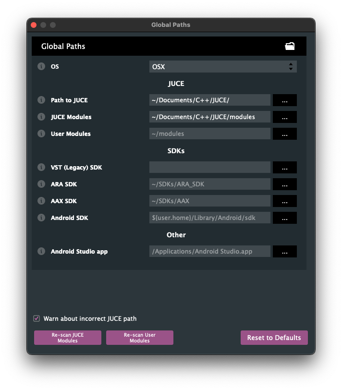Click the Path to JUCE label
342x390 pixels.
tap(69, 100)
